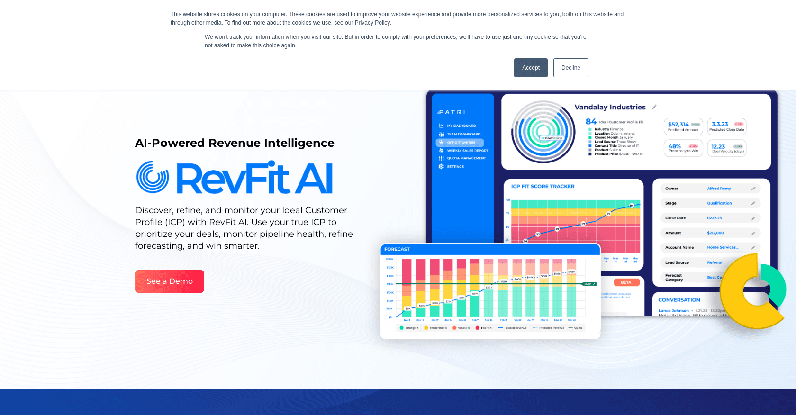Click the Weekly Sales Report icon

pos(441,150)
